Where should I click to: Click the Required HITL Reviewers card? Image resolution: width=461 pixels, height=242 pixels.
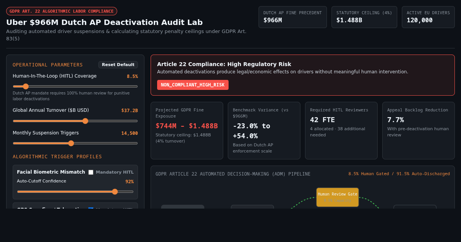tap(341, 131)
